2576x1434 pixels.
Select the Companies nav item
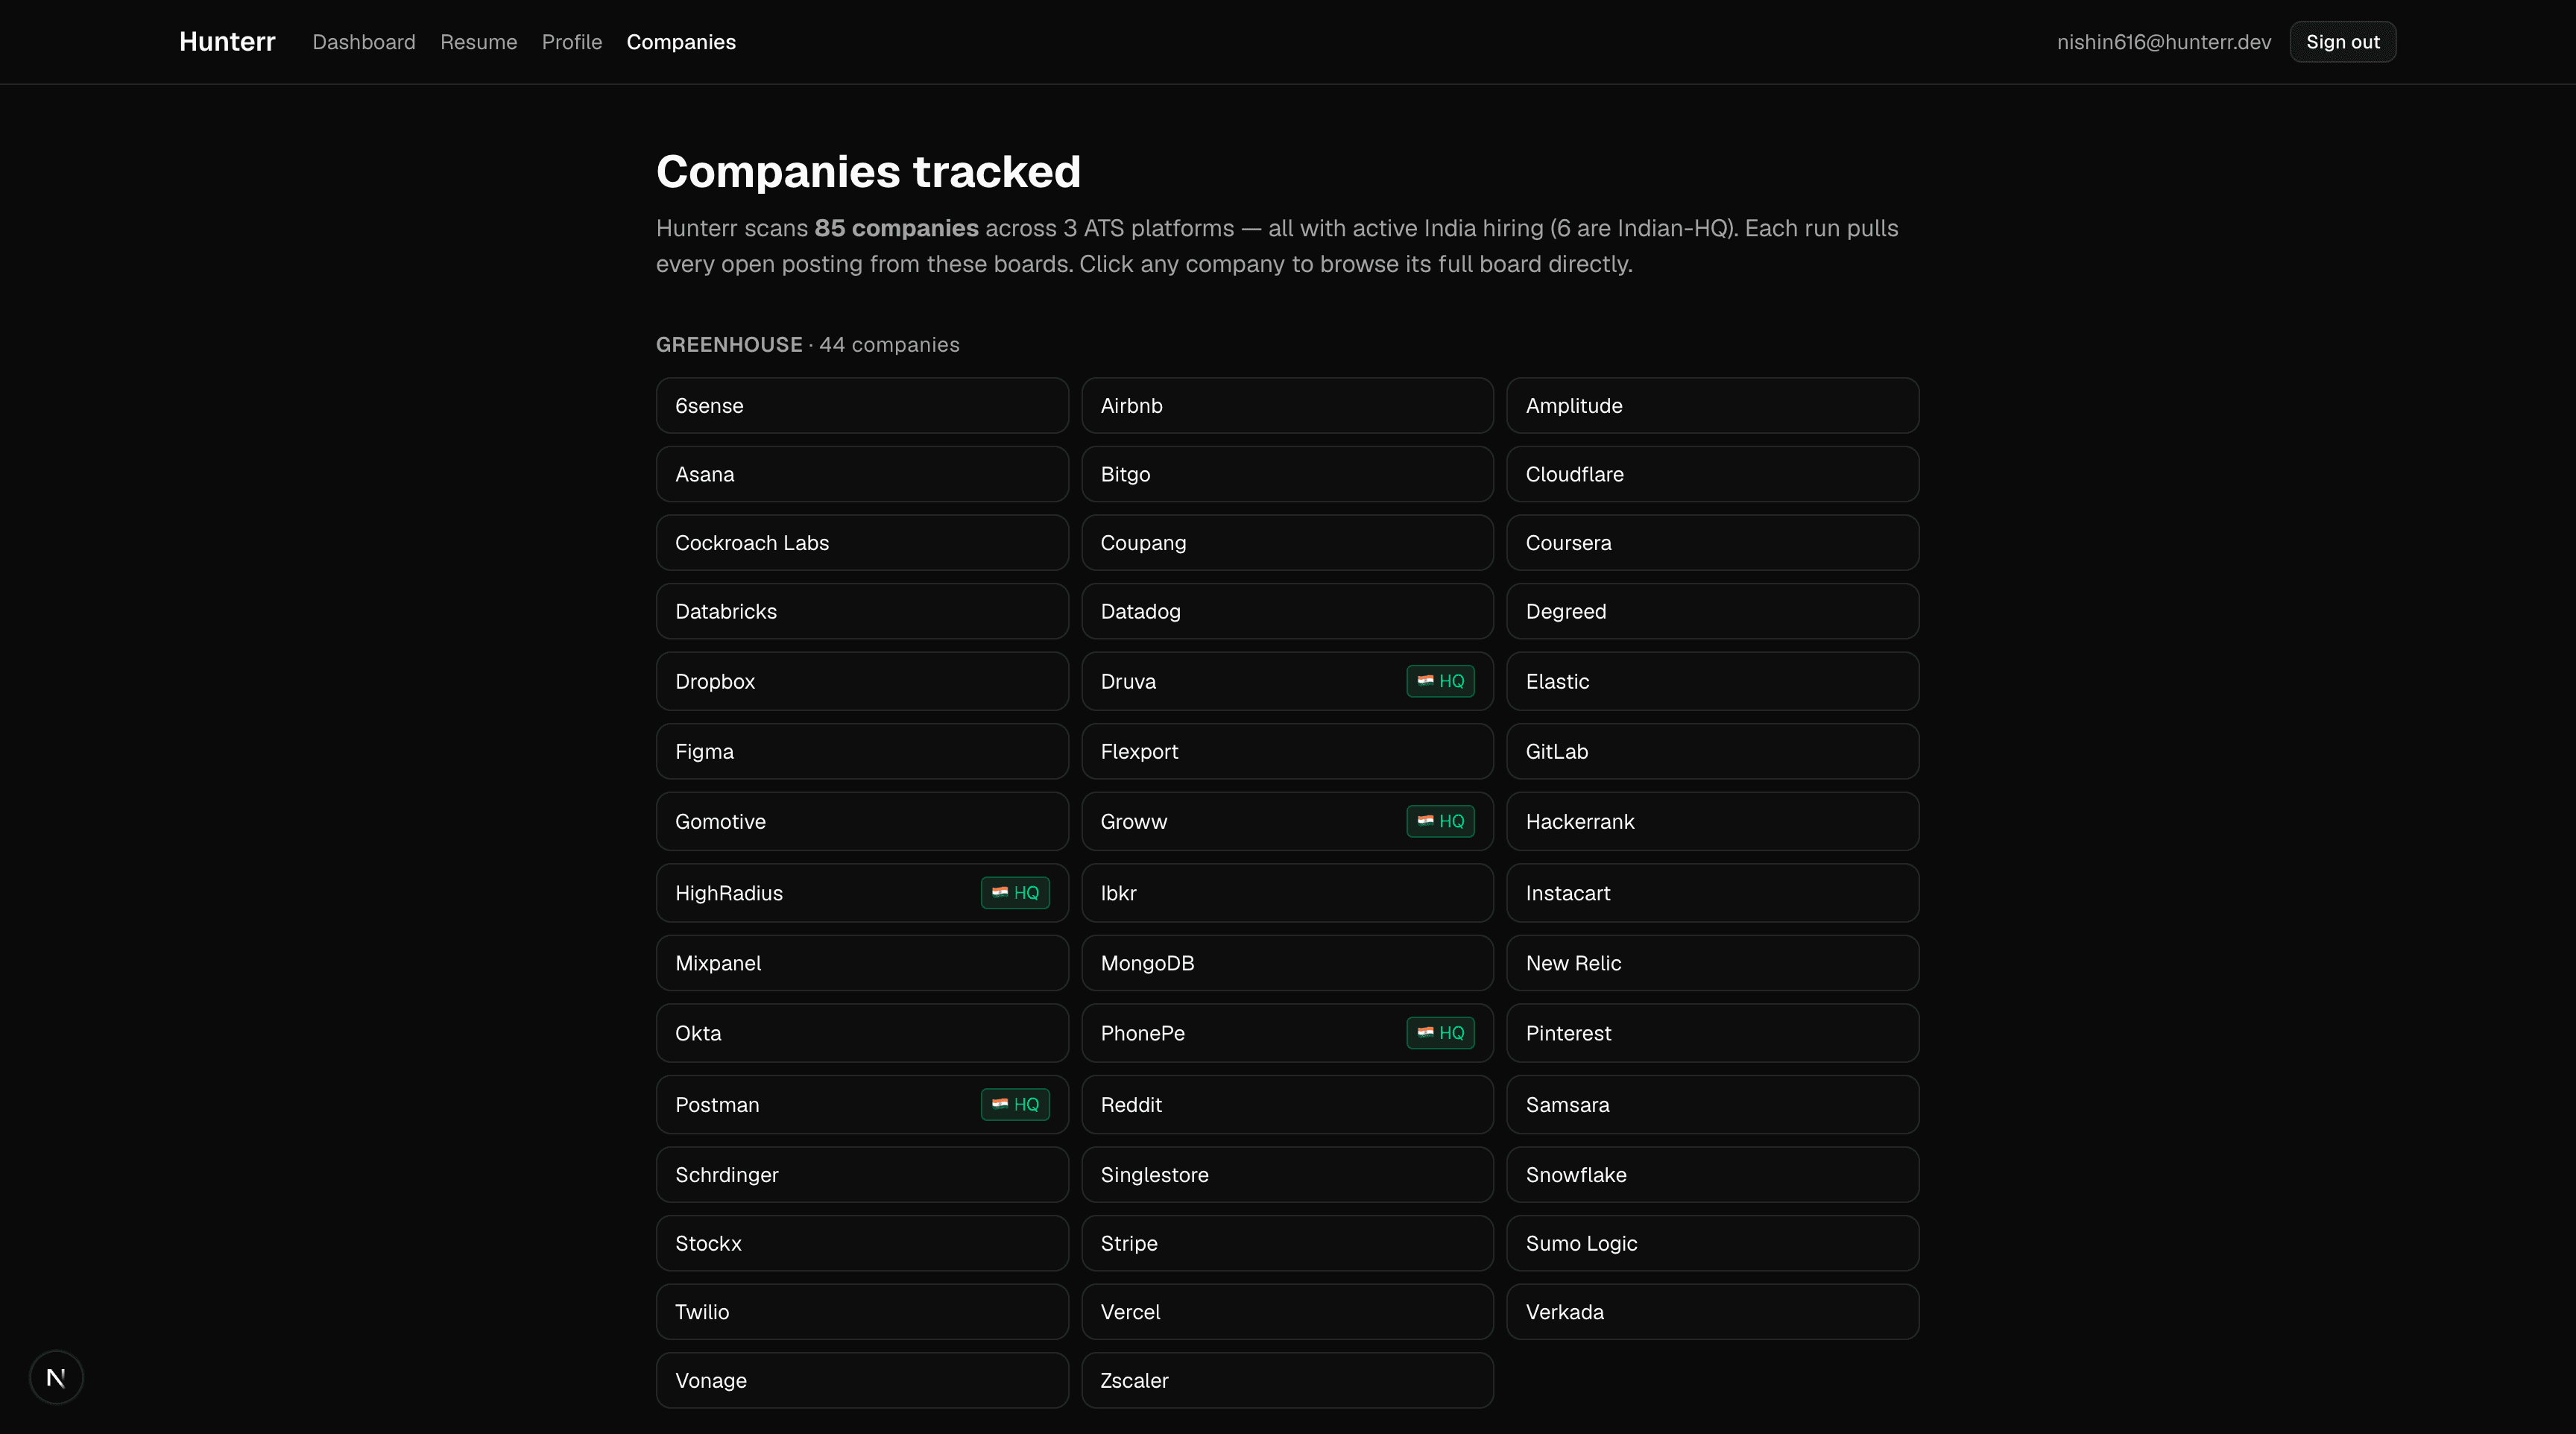681,42
